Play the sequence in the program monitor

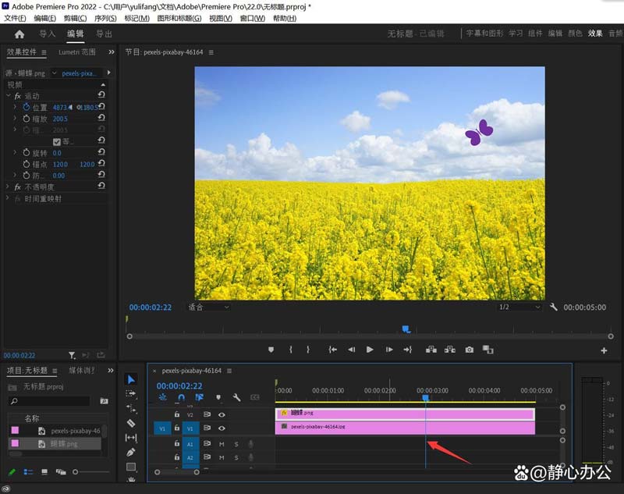click(x=370, y=350)
